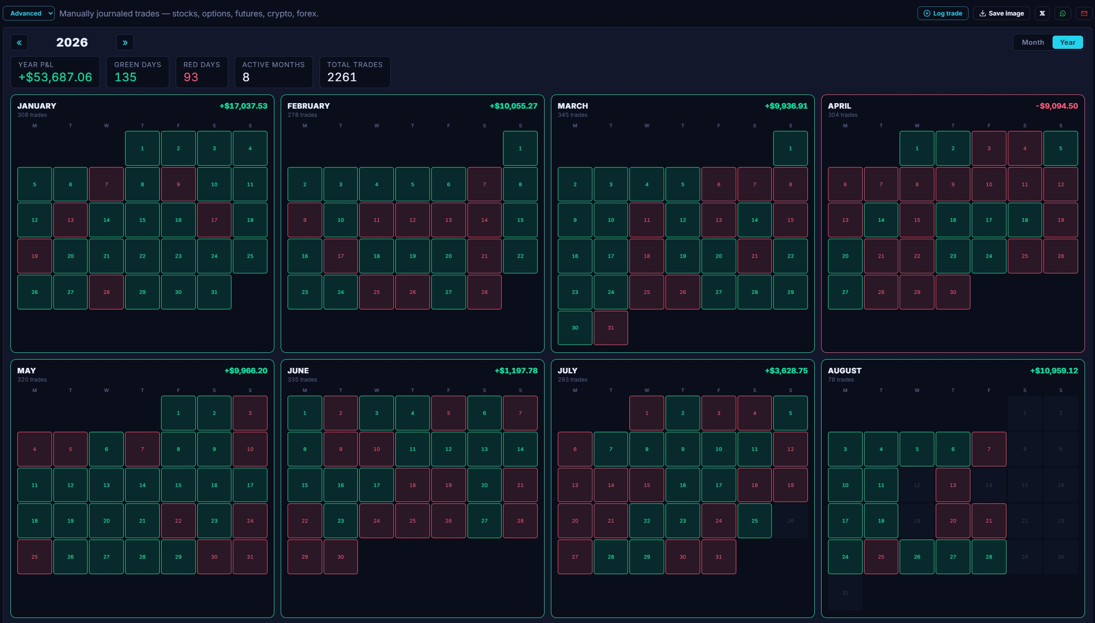The image size is (1095, 623).
Task: Open the APRIL month header
Action: 839,106
